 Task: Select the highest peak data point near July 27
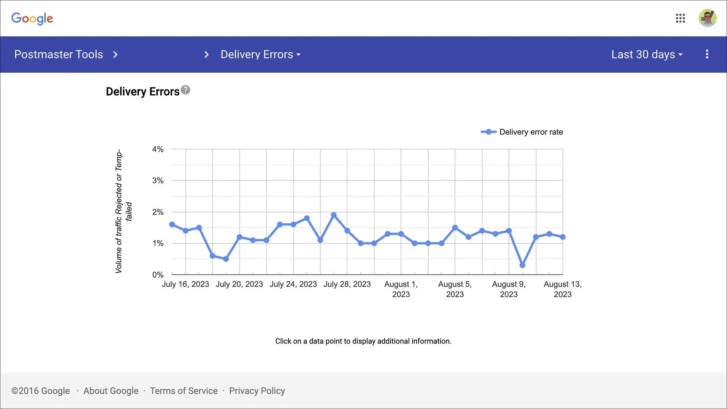point(334,215)
